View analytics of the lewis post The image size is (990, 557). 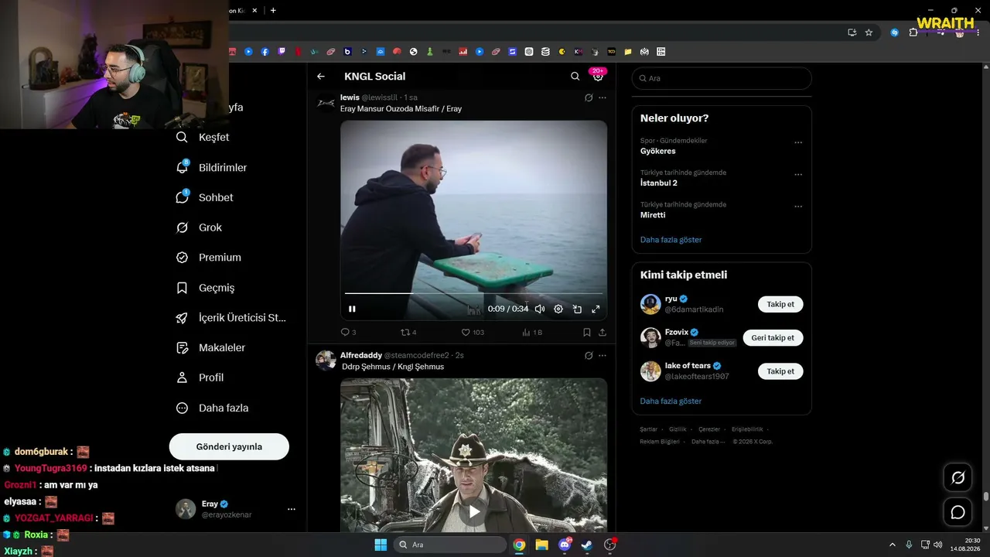[x=532, y=332]
